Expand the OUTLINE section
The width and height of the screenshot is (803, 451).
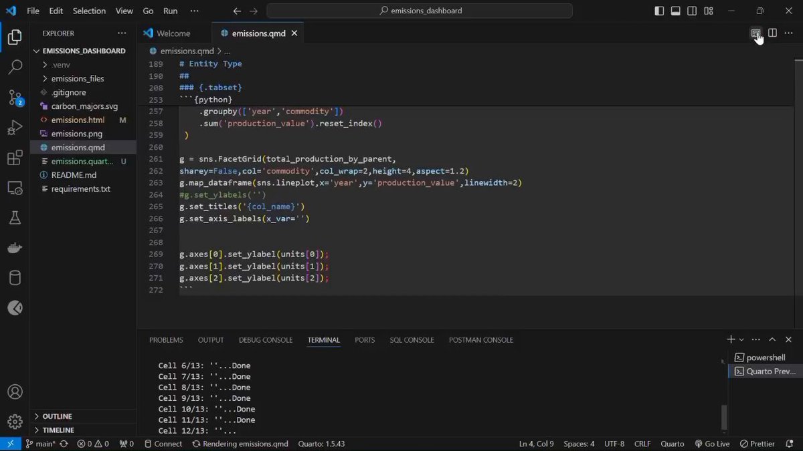tap(83, 416)
